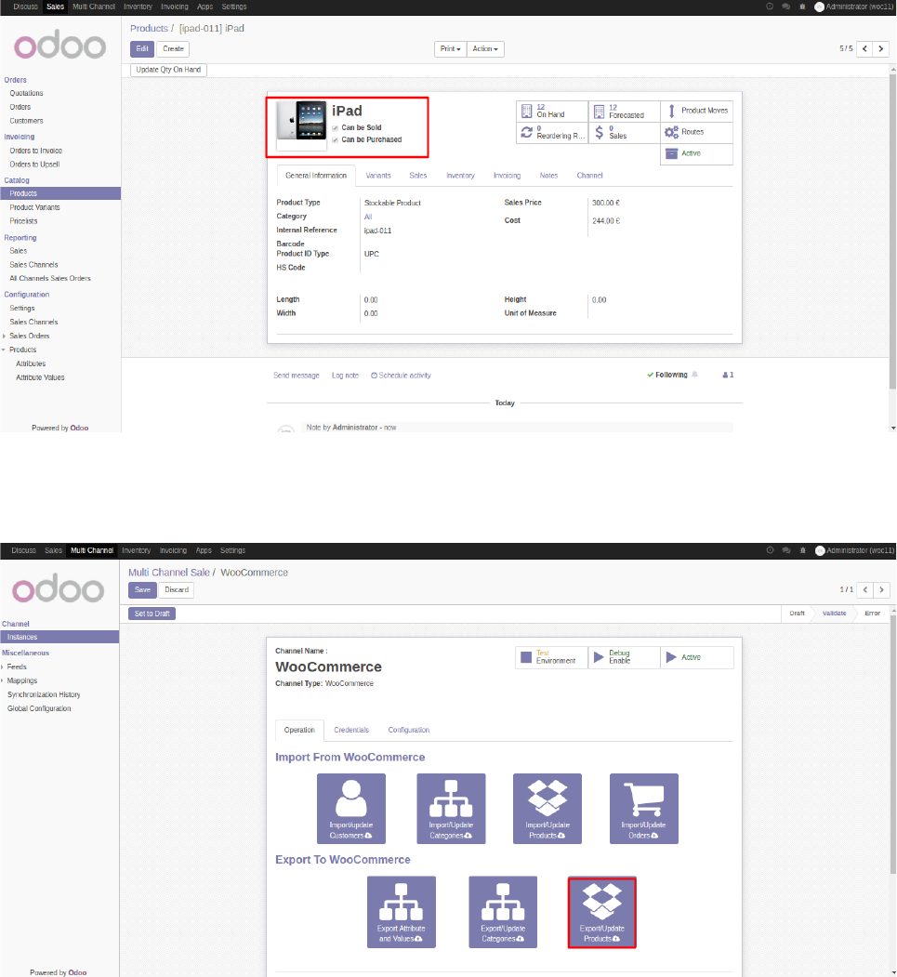Switch to Configuration tab in WooCommerce form
897x977 pixels.
tap(409, 730)
